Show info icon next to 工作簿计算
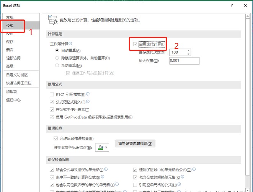This screenshot has width=253, height=192. pyautogui.click(x=70, y=44)
